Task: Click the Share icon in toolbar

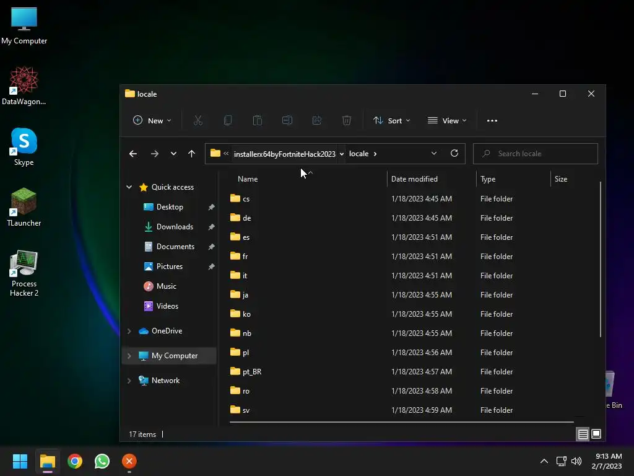Action: tap(317, 121)
